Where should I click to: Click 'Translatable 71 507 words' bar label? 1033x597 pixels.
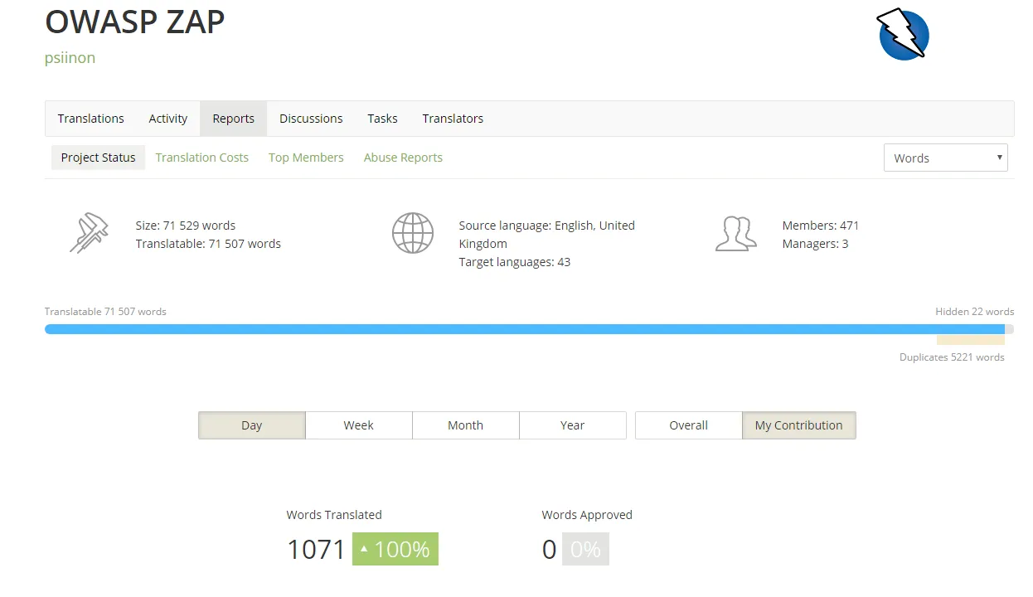[105, 312]
